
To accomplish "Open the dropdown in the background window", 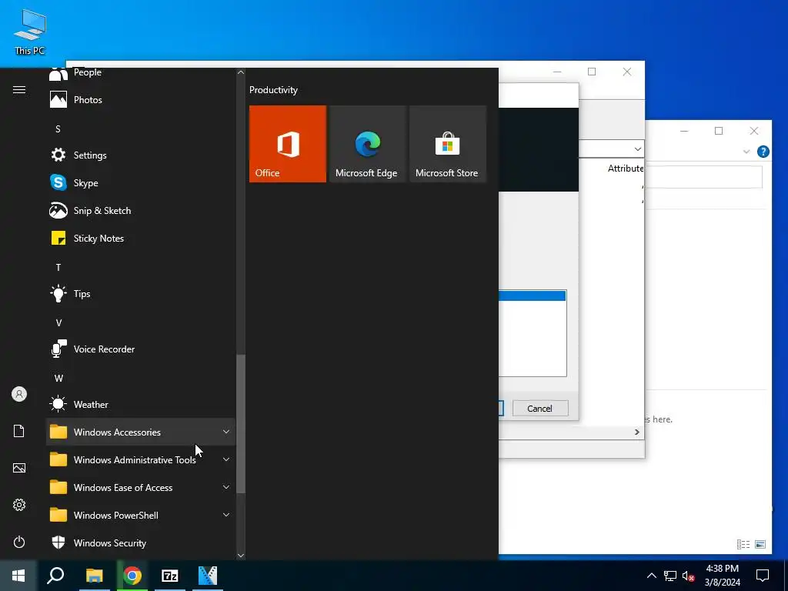I will [637, 149].
